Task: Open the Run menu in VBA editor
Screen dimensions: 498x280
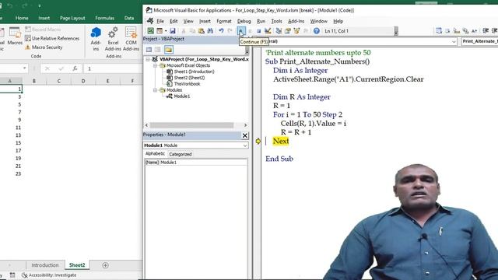Action: pyautogui.click(x=261, y=21)
